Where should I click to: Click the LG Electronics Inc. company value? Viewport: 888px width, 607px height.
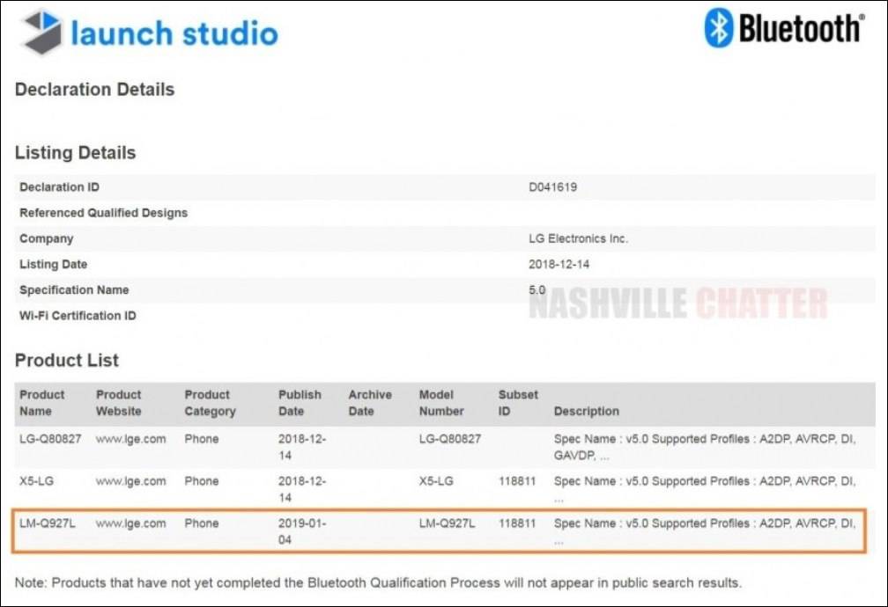click(578, 238)
